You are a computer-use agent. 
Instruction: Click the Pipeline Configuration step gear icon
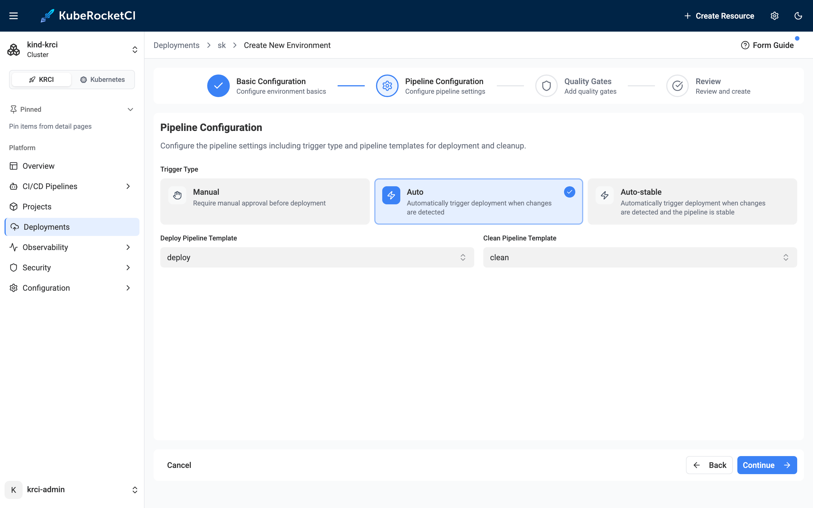pyautogui.click(x=387, y=86)
